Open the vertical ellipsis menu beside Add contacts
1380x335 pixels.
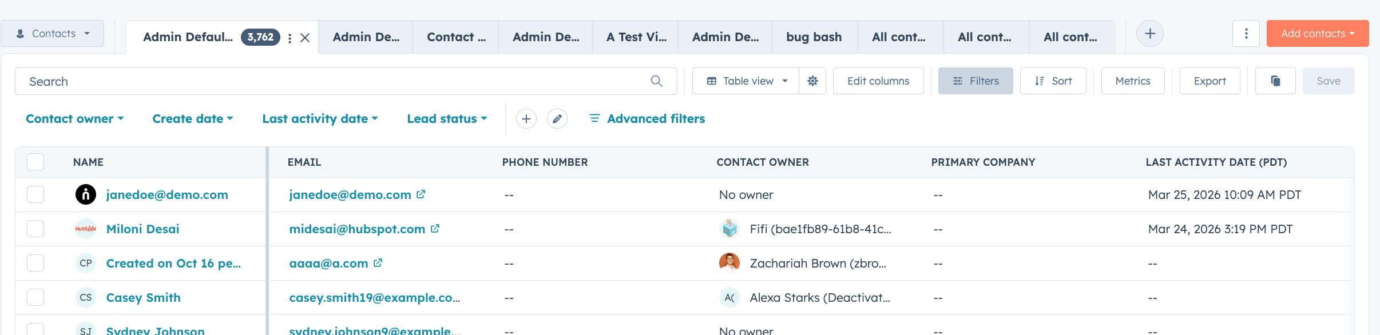tap(1246, 34)
